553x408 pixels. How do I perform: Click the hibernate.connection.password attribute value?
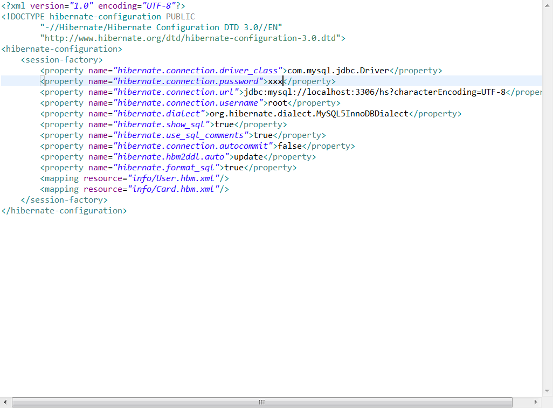188,81
